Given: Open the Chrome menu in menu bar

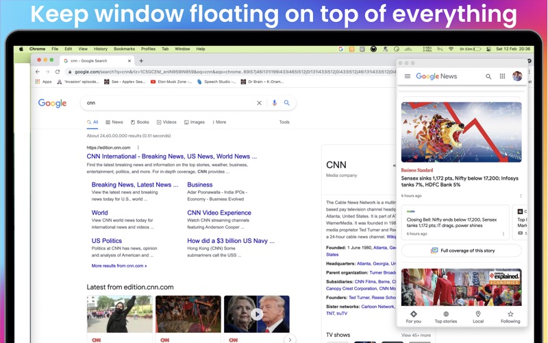Looking at the screenshot, I should pos(37,49).
